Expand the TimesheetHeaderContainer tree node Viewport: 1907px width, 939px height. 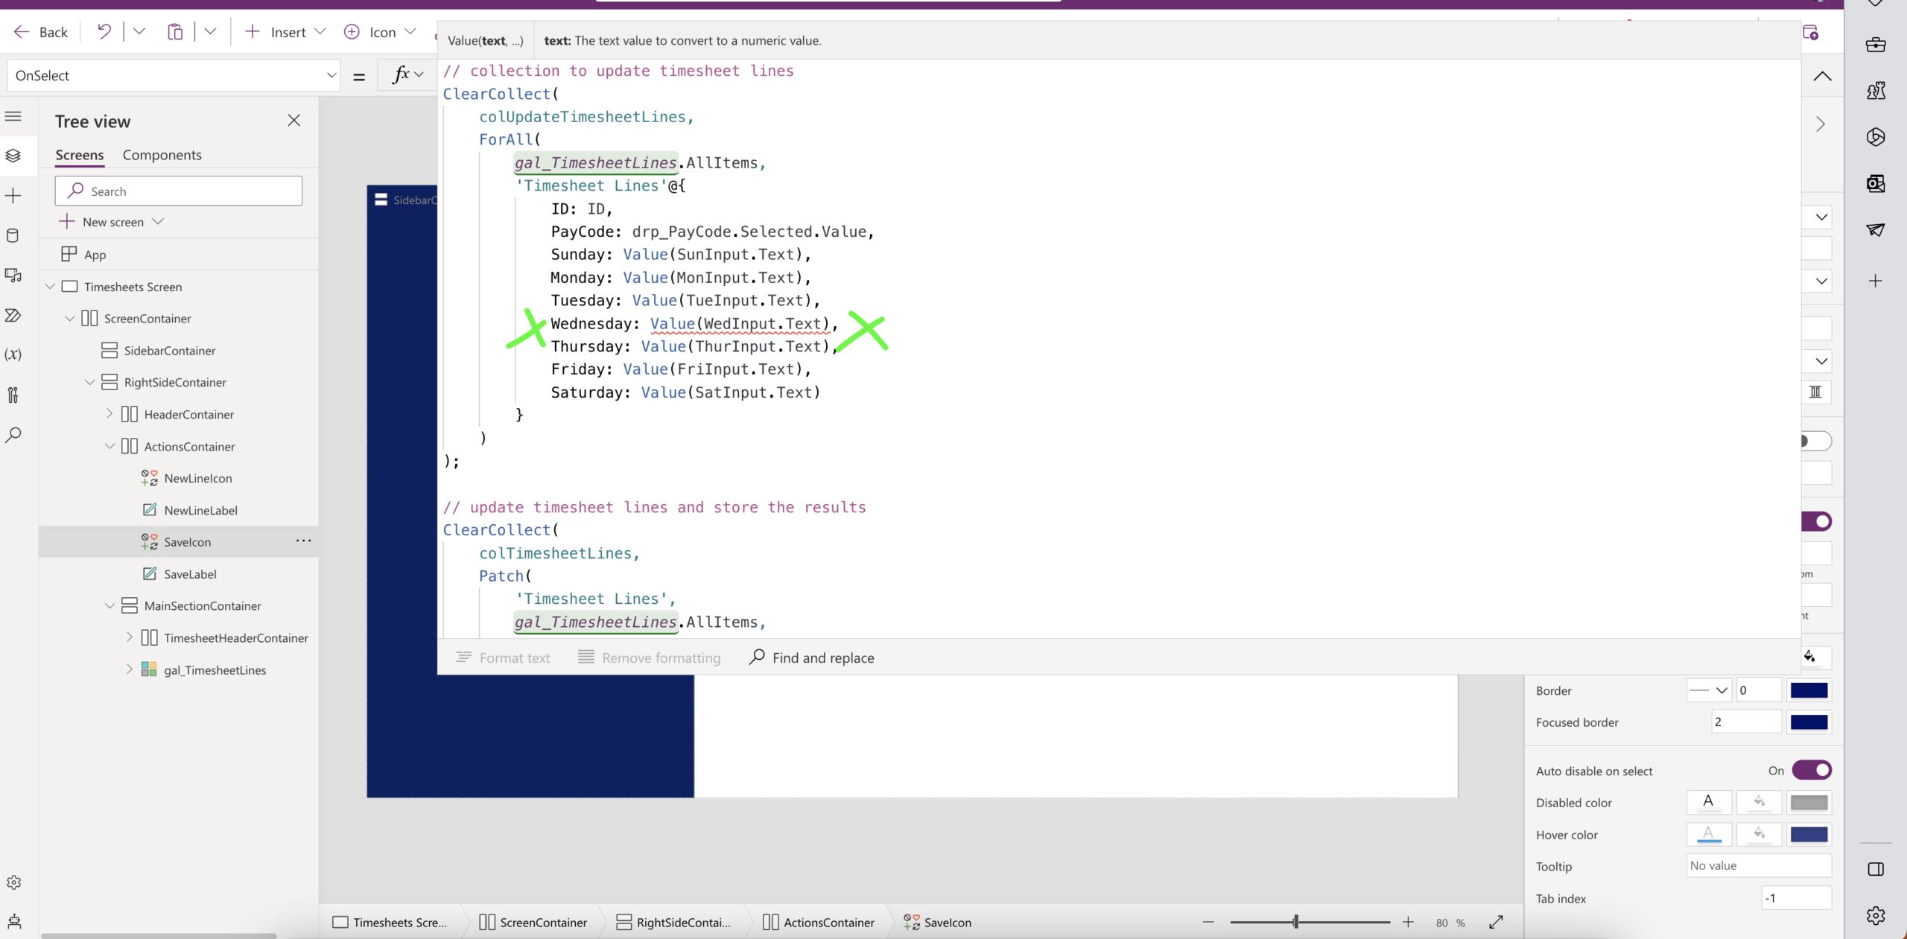(130, 637)
